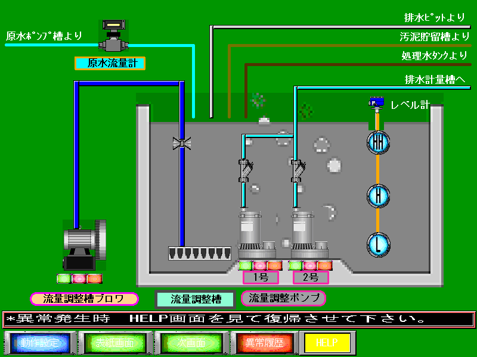Click the HH level indicator circle

377,142
